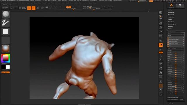Set canvas to Actual size

coord(161,28)
